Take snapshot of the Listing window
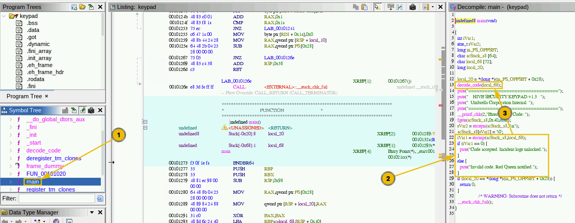575x223 pixels. coord(412,7)
